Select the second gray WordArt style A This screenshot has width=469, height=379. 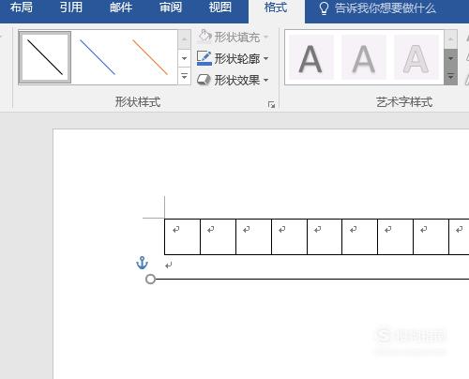(x=364, y=57)
